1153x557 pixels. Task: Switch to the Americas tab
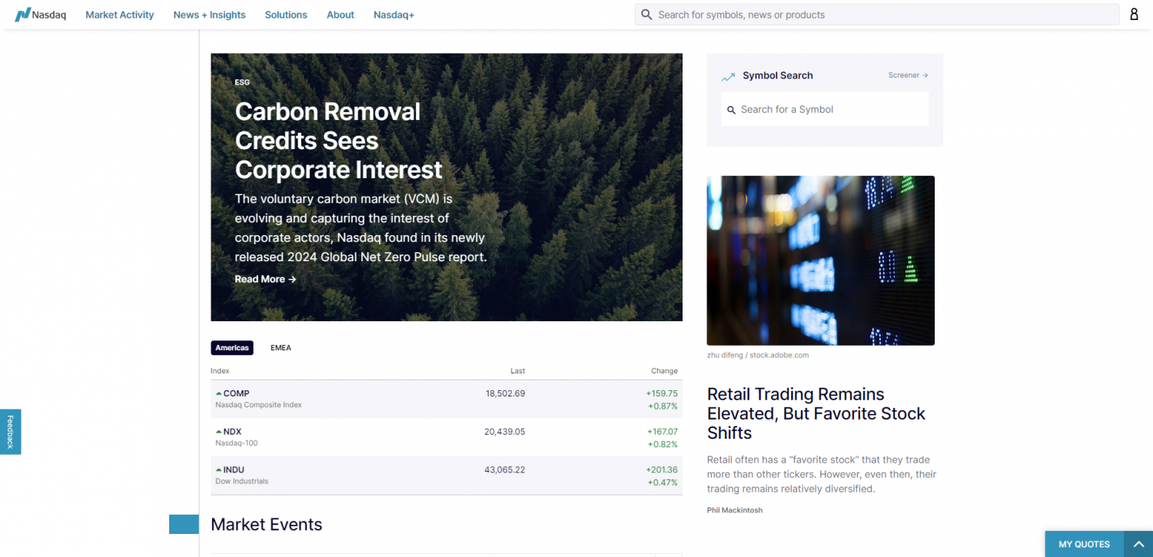point(232,348)
